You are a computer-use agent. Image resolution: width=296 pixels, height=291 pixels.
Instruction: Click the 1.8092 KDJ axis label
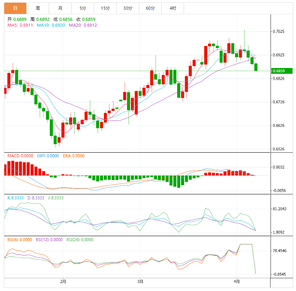[279, 232]
